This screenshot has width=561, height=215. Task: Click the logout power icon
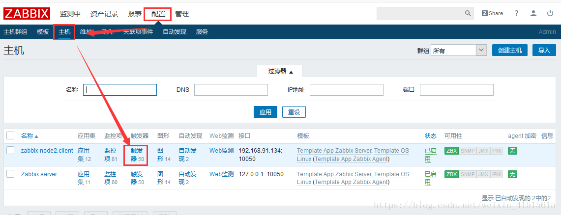tap(550, 13)
